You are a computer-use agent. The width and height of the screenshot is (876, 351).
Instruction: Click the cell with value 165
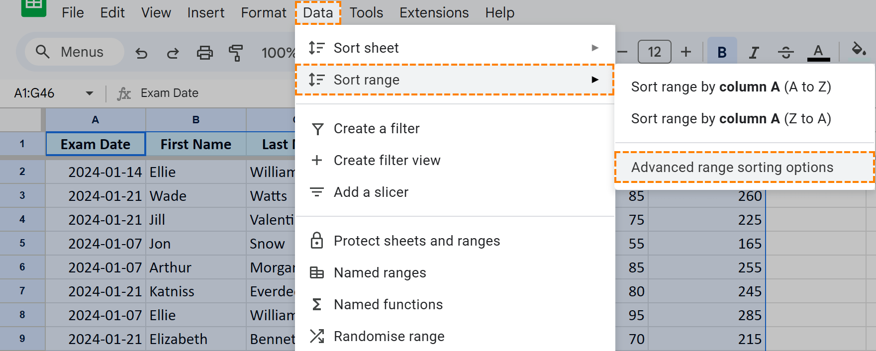[706, 244]
